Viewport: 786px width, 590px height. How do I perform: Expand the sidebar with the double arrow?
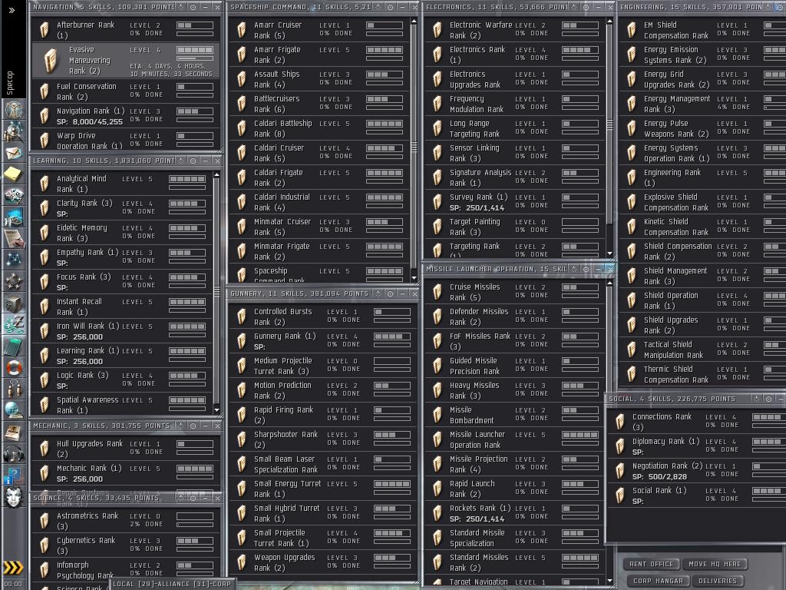coord(12,10)
